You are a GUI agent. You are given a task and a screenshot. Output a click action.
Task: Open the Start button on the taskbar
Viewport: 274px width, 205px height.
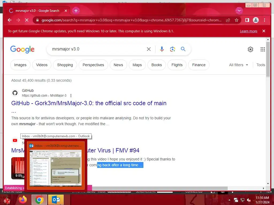(7, 200)
